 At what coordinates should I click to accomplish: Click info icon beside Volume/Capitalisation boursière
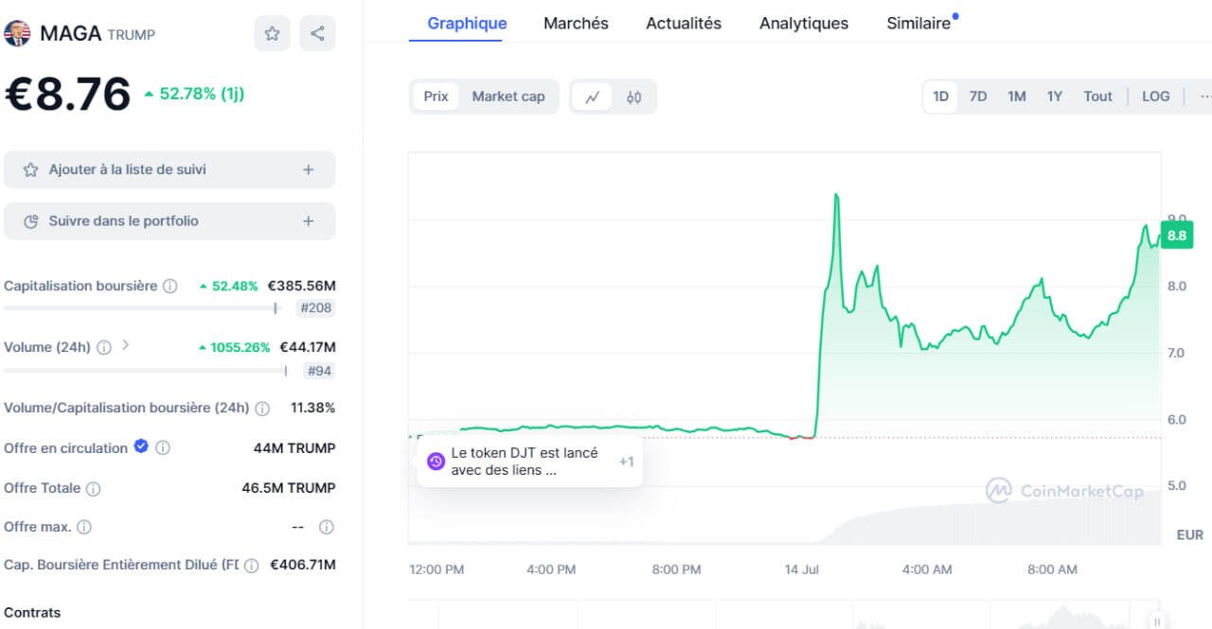point(262,409)
